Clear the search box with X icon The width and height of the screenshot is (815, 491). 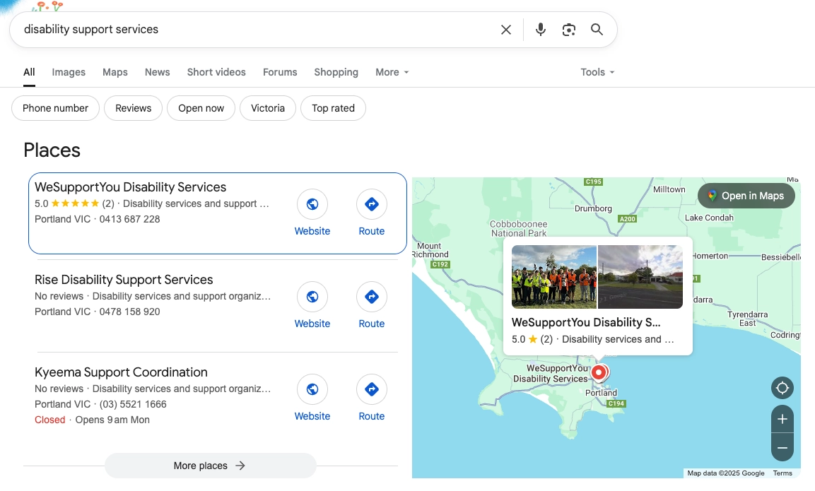point(505,30)
